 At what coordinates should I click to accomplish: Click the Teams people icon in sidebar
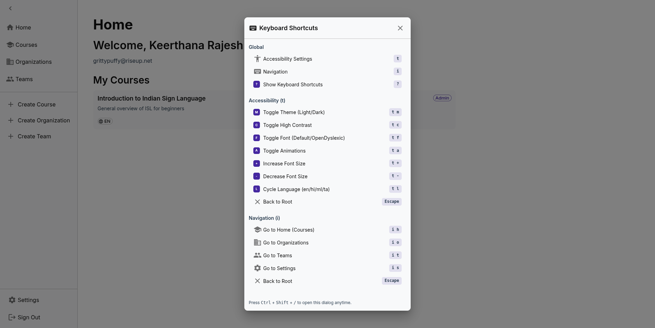click(10, 79)
